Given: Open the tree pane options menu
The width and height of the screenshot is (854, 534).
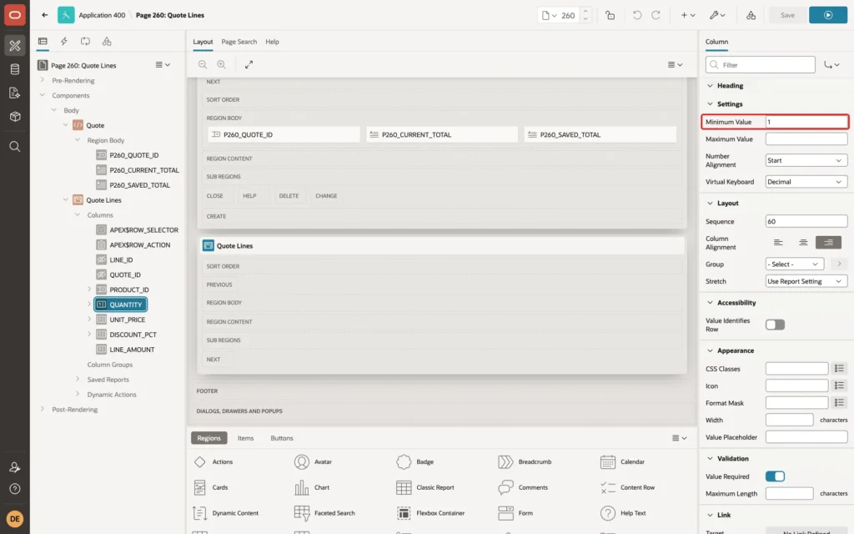Looking at the screenshot, I should click(x=163, y=65).
